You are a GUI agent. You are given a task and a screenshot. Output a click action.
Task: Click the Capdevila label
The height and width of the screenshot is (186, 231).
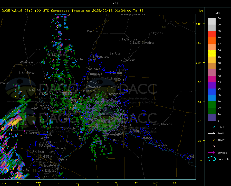pyautogui.click(x=76, y=59)
